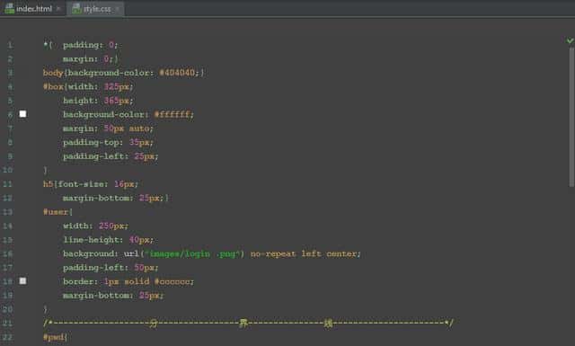Click line number 22 in the gutter
The height and width of the screenshot is (346, 575).
point(8,337)
